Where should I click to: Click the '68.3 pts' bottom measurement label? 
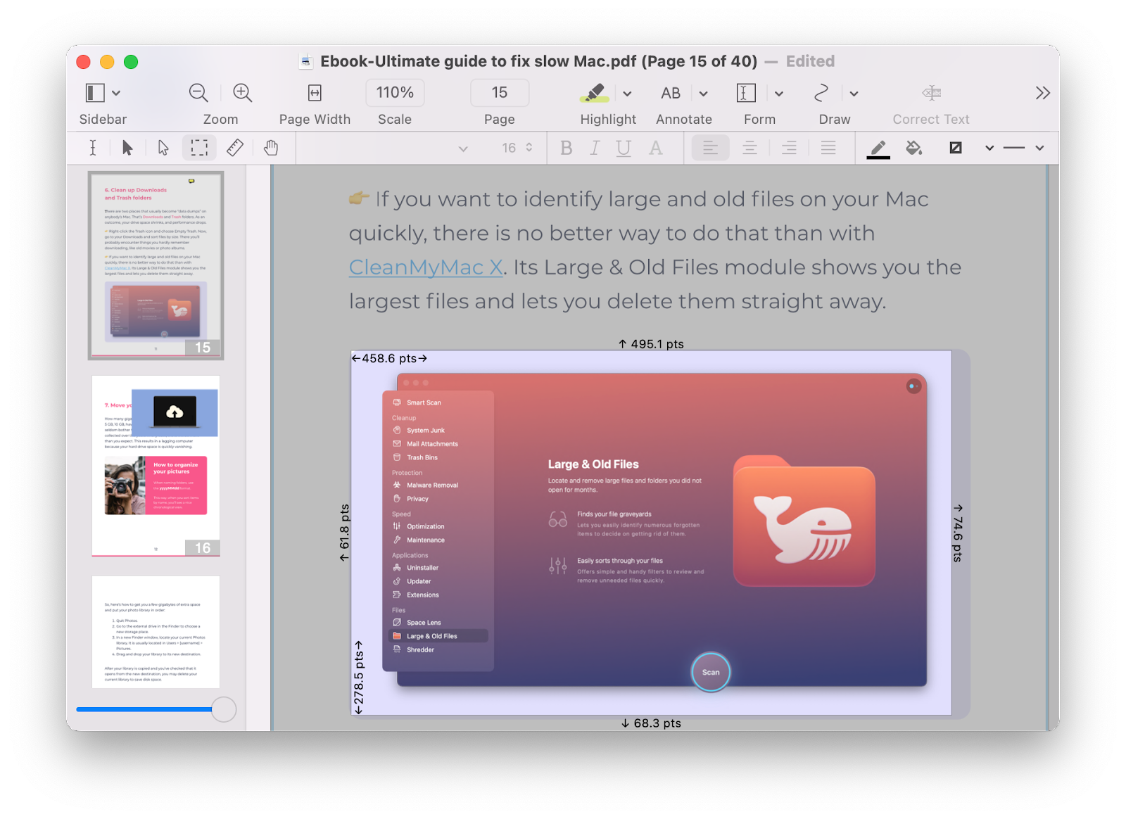coord(651,723)
